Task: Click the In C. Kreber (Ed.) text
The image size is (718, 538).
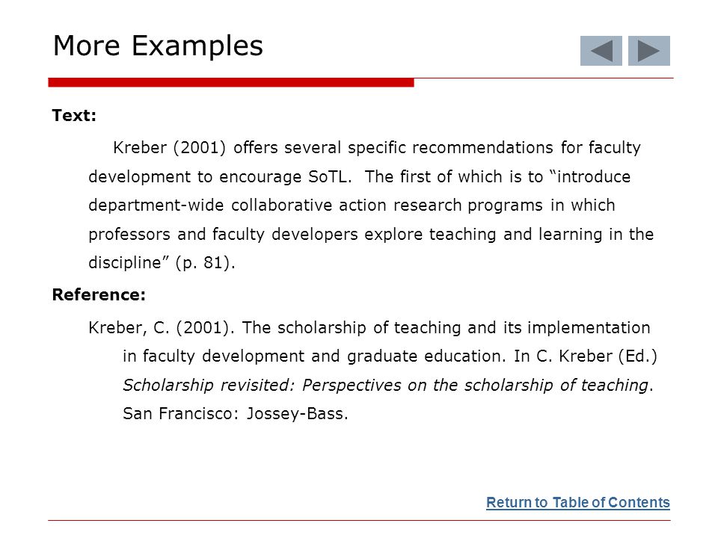Action: pos(585,356)
